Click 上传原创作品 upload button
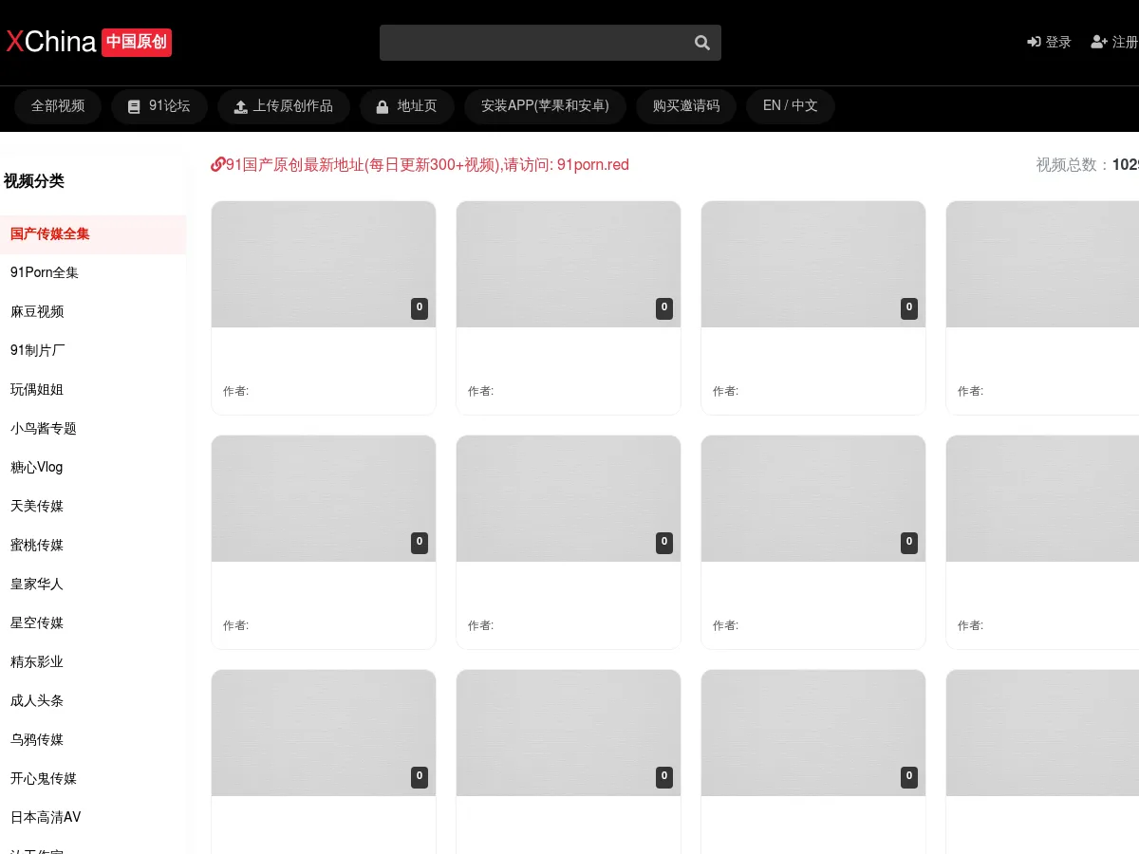Image resolution: width=1139 pixels, height=854 pixels. [284, 106]
